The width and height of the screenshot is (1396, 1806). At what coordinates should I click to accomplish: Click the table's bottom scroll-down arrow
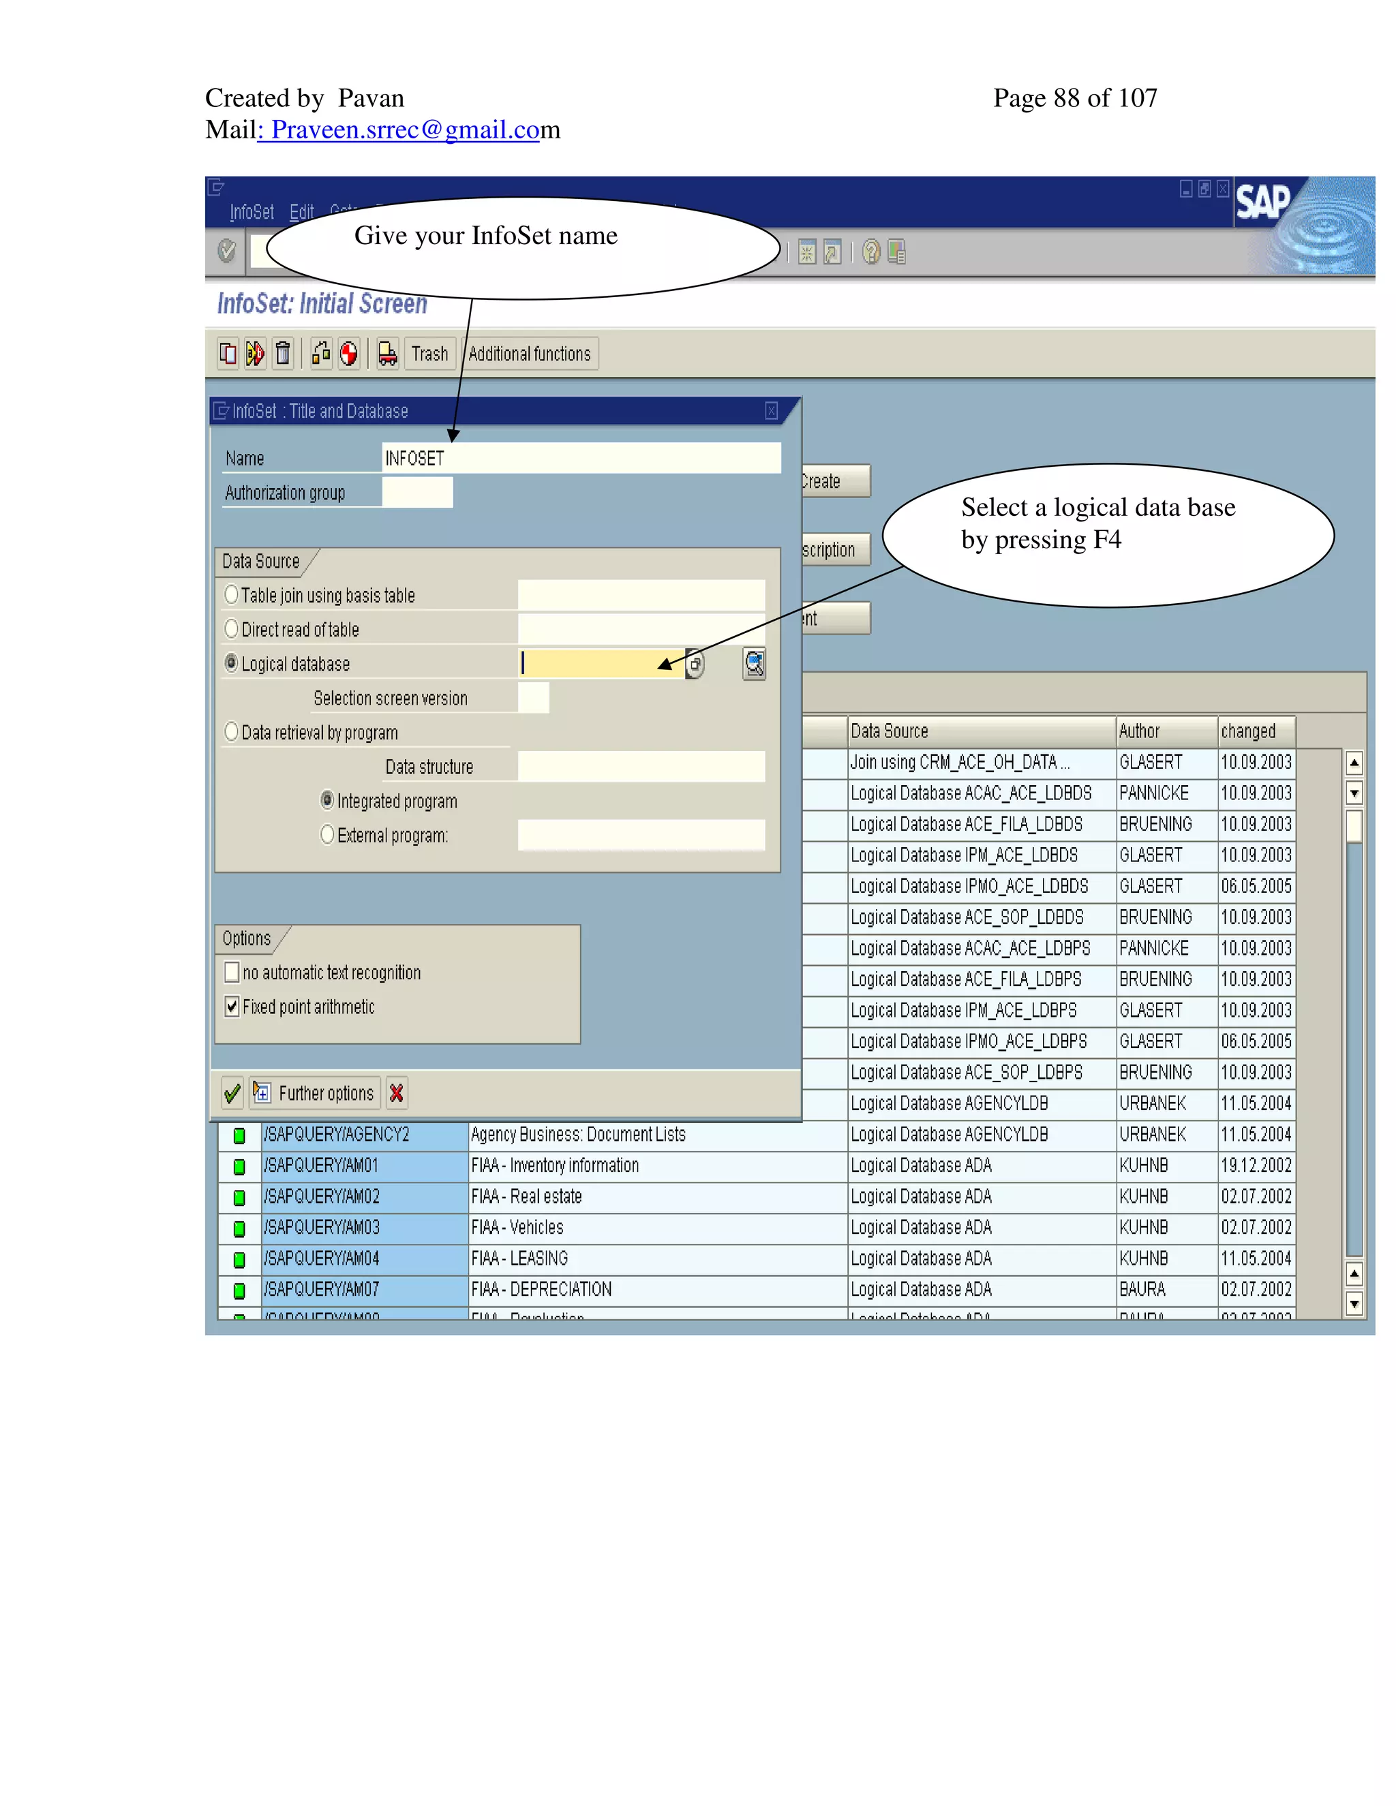pos(1354,1305)
